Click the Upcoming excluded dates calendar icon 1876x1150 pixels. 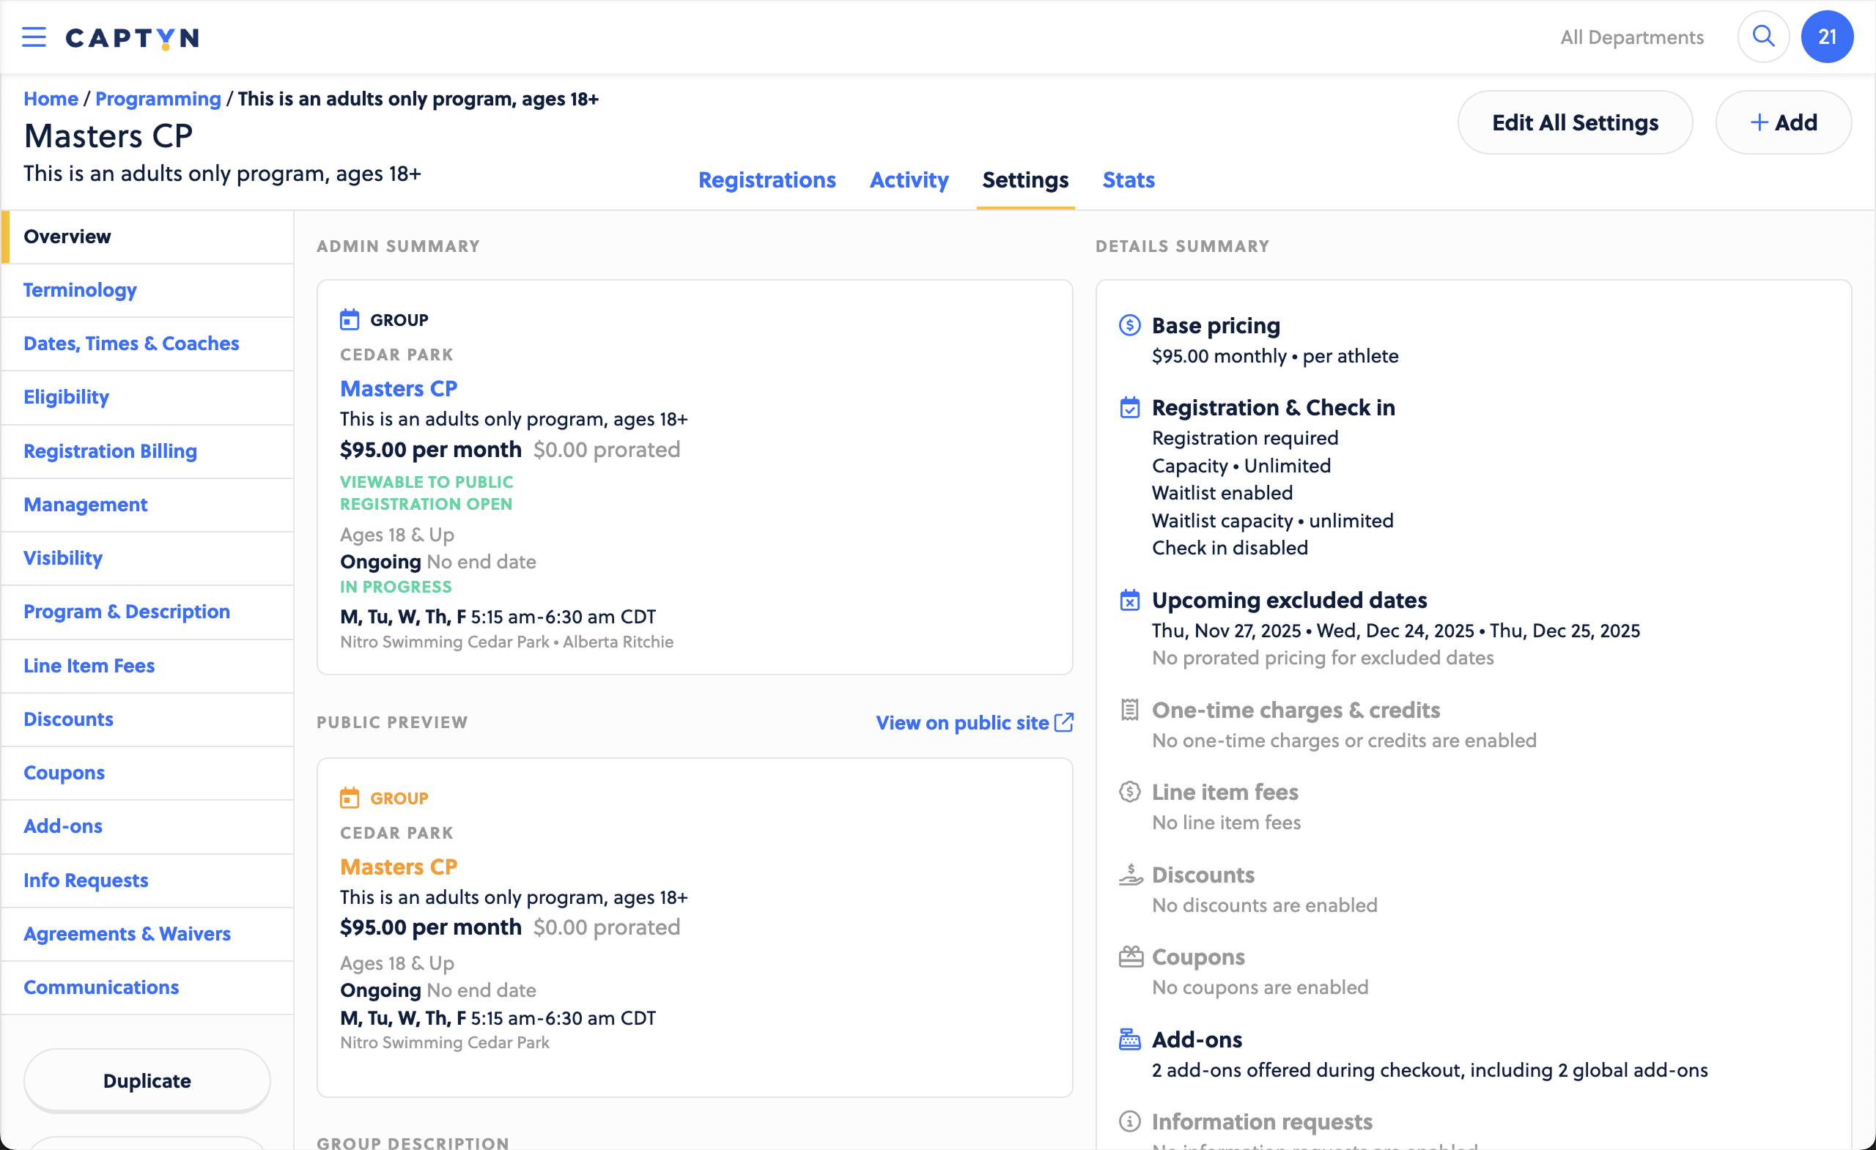pyautogui.click(x=1129, y=601)
